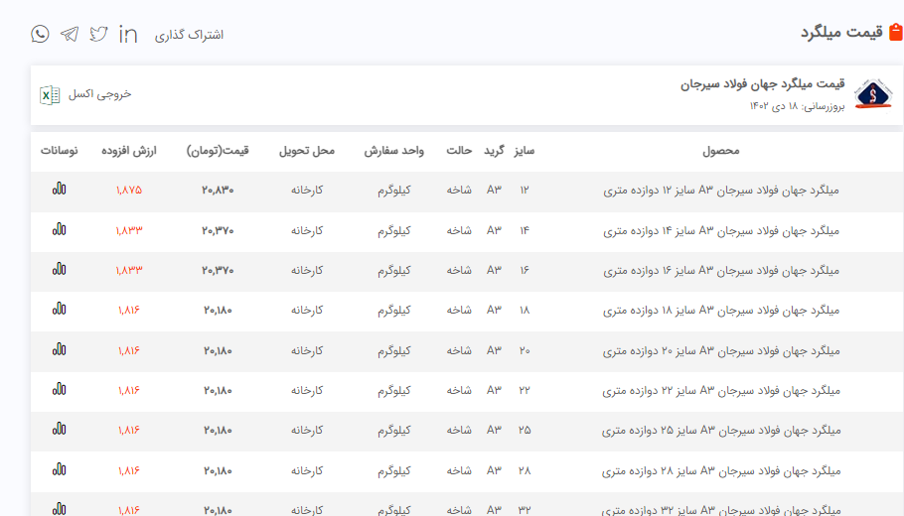Show fluctuations chart for size 18 rebar
Image resolution: width=904 pixels, height=516 pixels.
click(60, 309)
